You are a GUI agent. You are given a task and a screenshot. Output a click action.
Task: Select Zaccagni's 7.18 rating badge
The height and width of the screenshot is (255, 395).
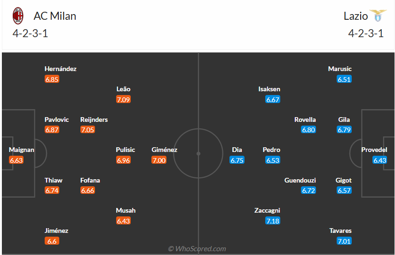click(x=273, y=221)
